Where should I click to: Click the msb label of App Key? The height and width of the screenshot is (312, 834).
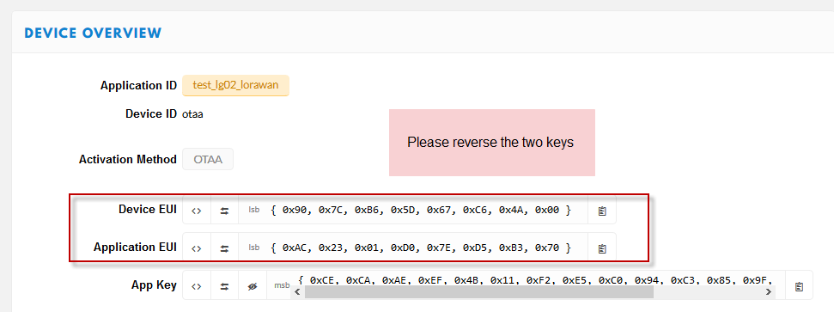coord(282,285)
